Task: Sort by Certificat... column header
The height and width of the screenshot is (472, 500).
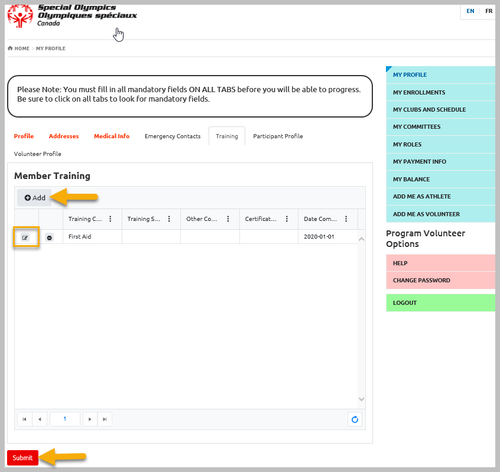Action: click(x=261, y=219)
